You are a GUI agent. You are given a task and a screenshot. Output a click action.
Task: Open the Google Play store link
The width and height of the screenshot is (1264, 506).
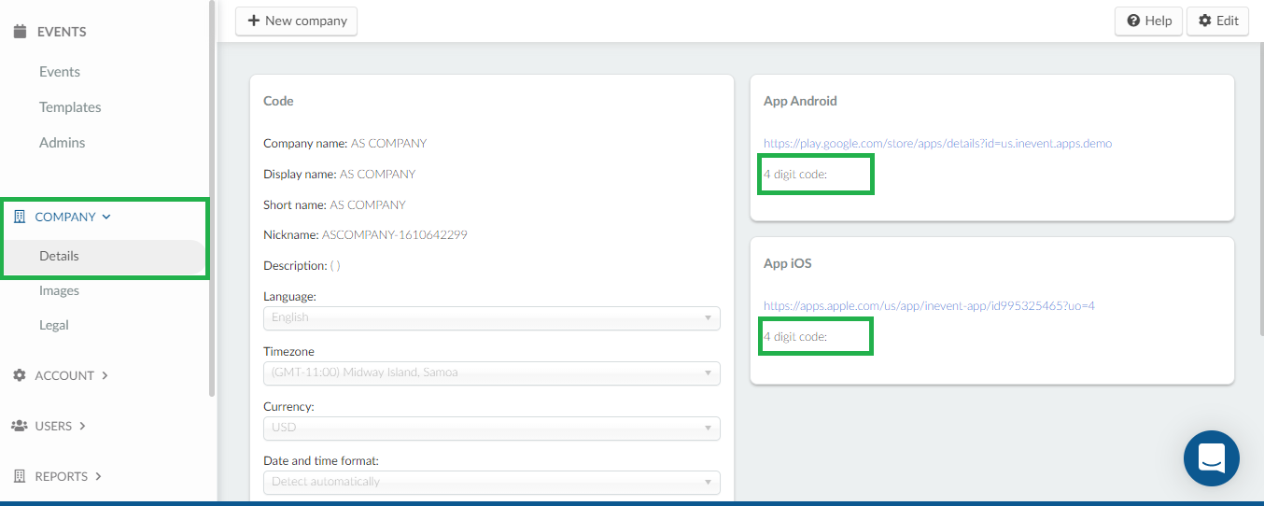(937, 144)
